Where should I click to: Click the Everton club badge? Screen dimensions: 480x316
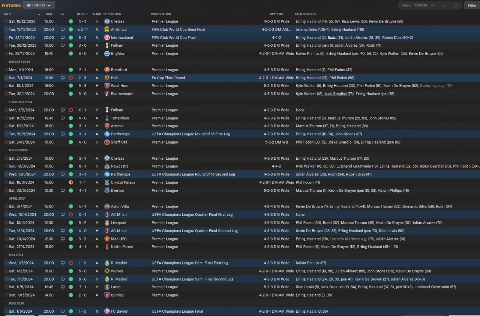(107, 190)
